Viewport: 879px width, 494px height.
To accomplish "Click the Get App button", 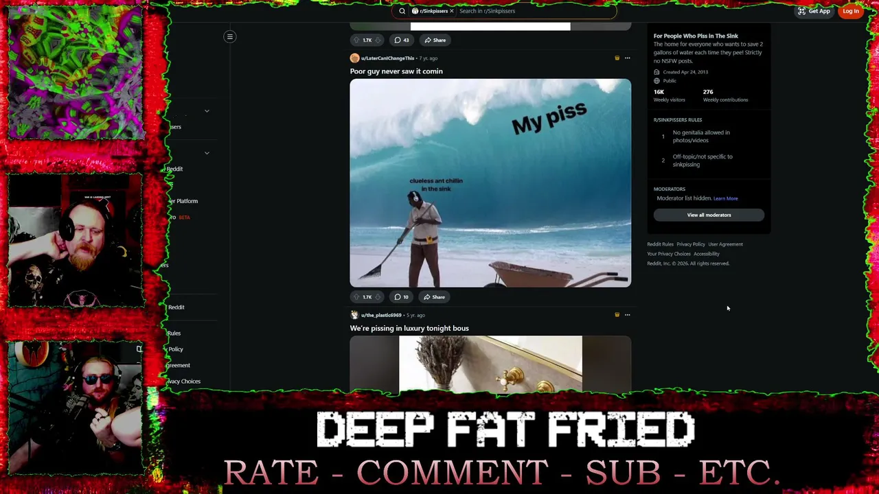I will pos(814,11).
